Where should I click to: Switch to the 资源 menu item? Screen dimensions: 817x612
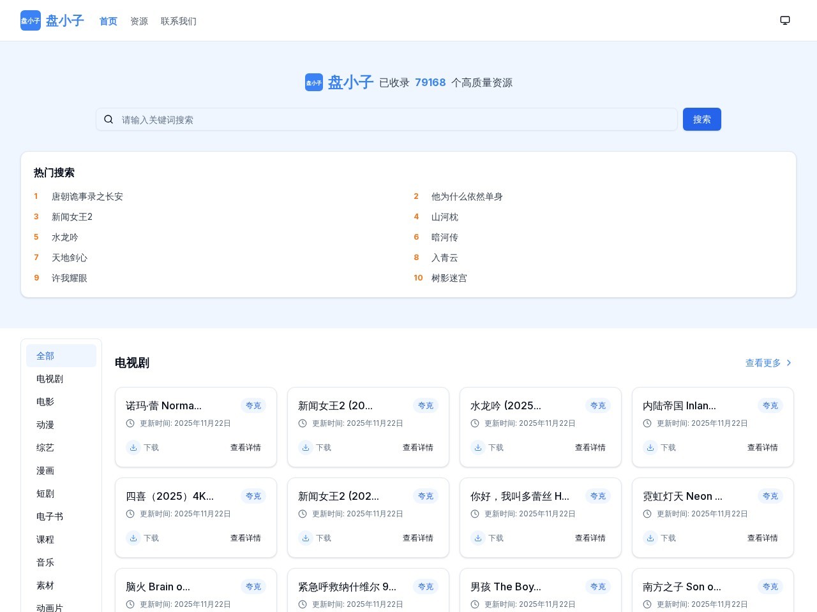tap(139, 21)
